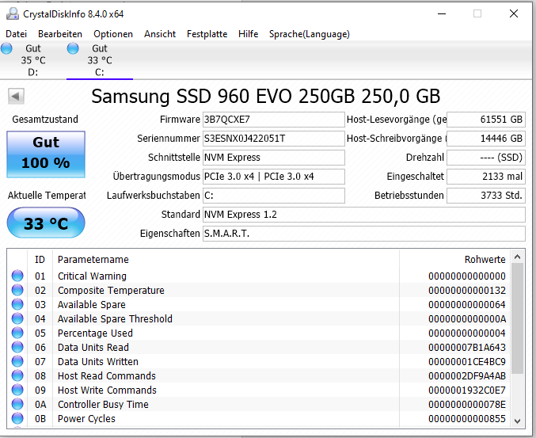Click the blue status orb for drive C:

coord(73,48)
